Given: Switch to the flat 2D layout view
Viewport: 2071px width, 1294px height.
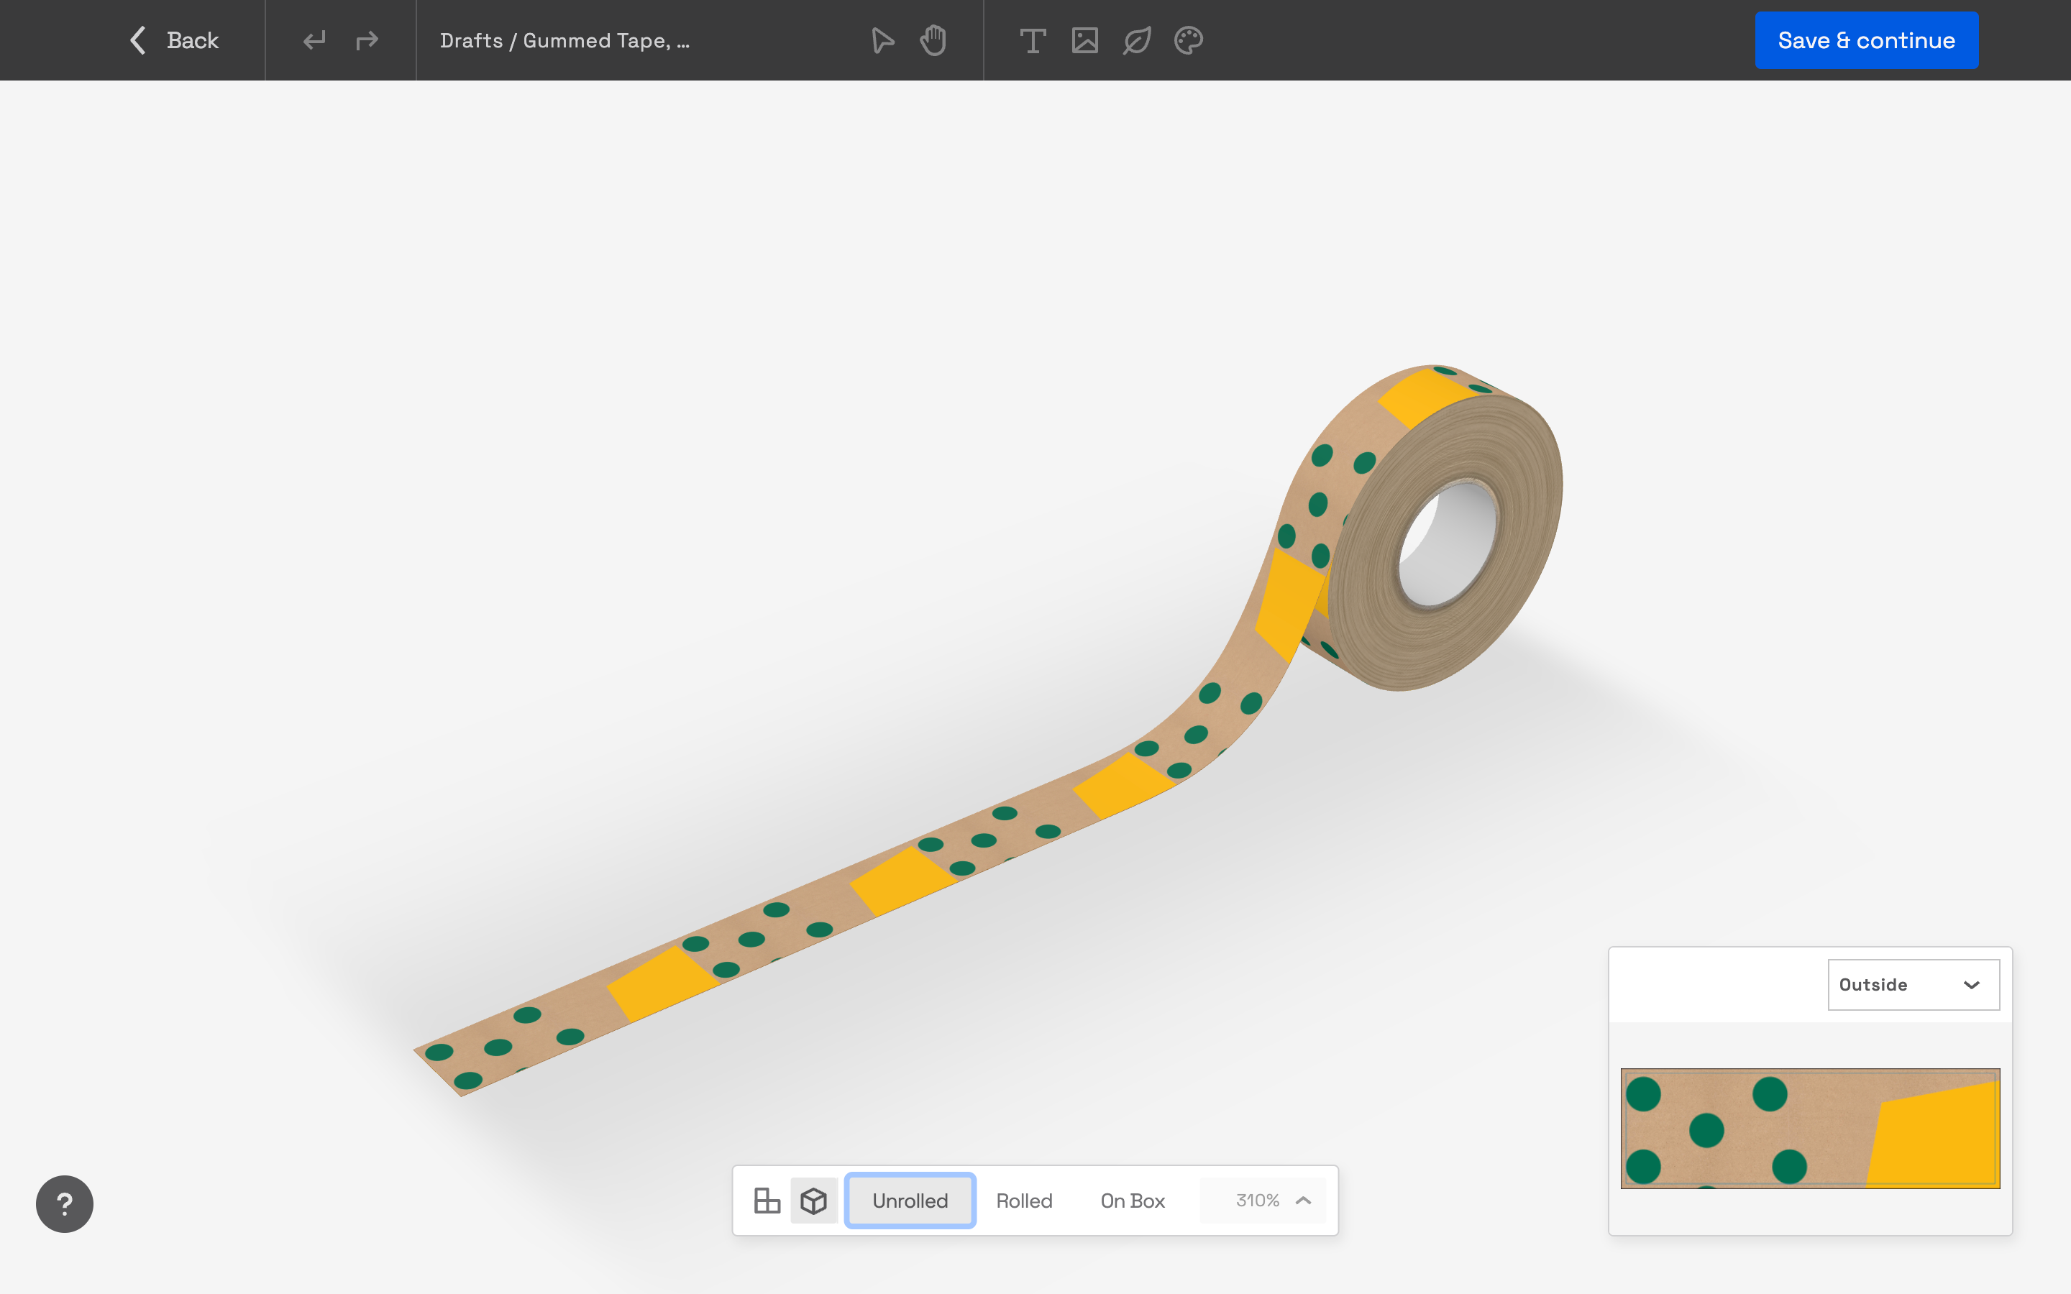Looking at the screenshot, I should click(767, 1200).
